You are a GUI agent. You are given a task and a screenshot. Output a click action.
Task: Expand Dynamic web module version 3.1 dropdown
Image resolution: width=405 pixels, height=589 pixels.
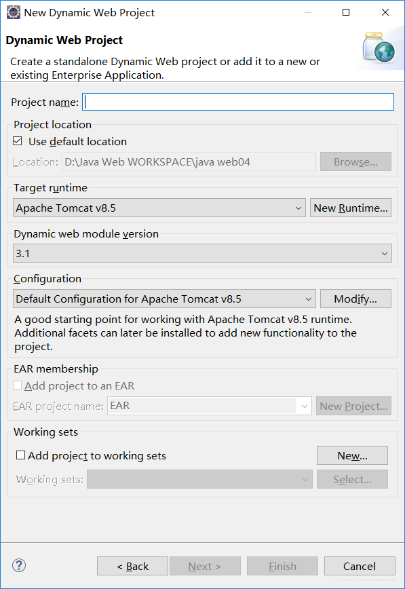pos(202,253)
